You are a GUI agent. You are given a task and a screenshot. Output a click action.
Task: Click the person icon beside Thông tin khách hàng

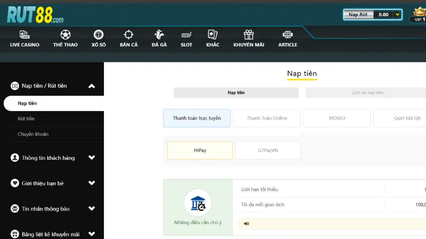pyautogui.click(x=15, y=158)
